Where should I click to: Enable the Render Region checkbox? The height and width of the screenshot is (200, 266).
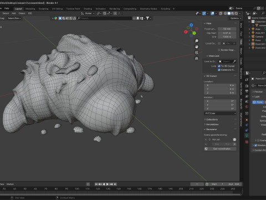pyautogui.click(x=219, y=50)
